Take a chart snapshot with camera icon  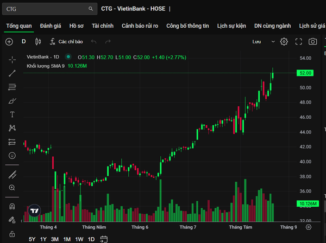pos(313,42)
